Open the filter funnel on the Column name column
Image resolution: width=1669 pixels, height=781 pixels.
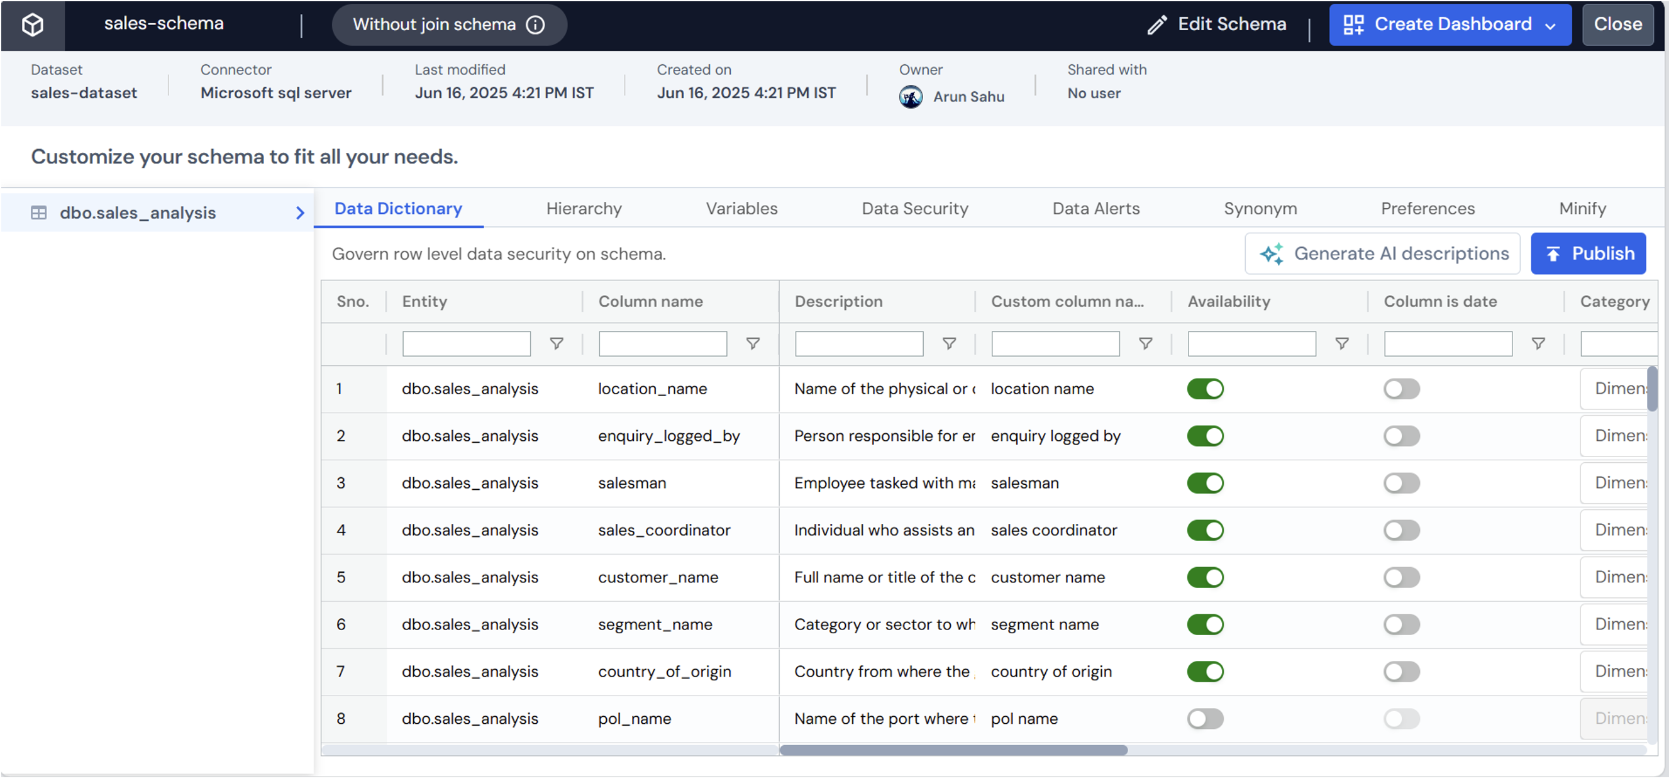[752, 343]
